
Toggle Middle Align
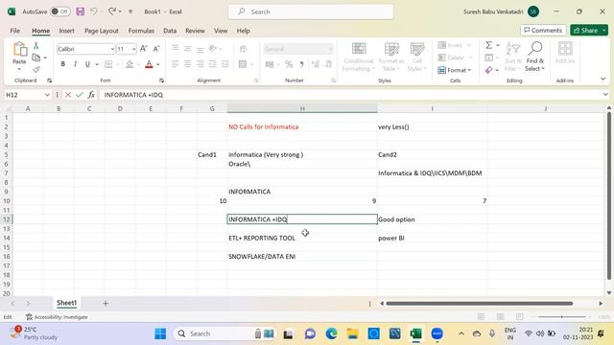tap(188, 49)
